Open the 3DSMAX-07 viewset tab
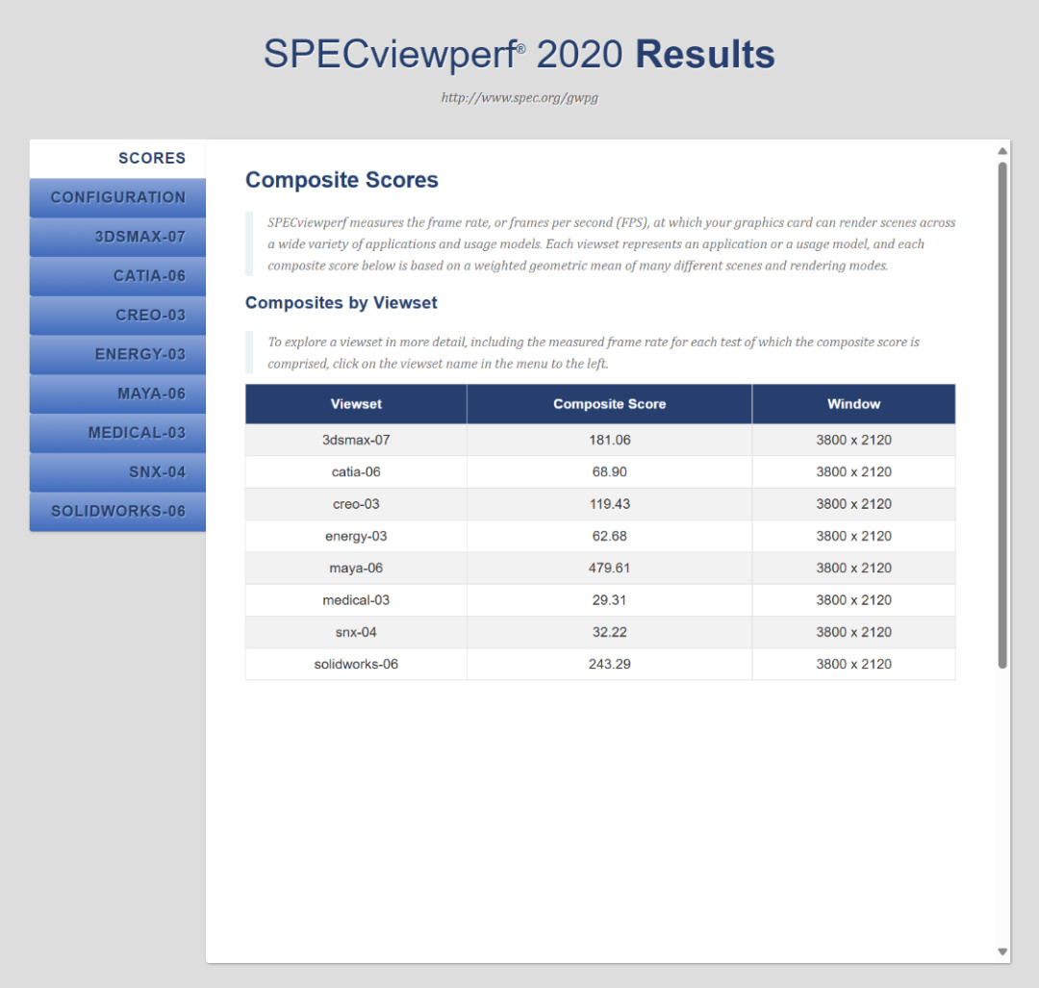This screenshot has width=1039, height=988. click(x=117, y=237)
